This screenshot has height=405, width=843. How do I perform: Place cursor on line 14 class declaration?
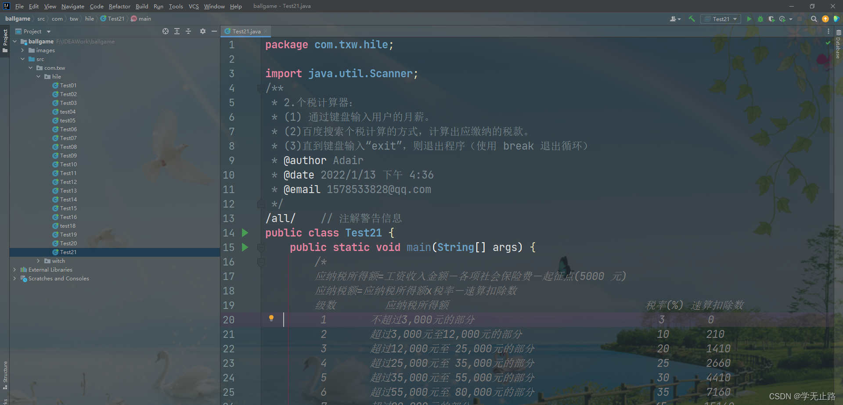(329, 233)
